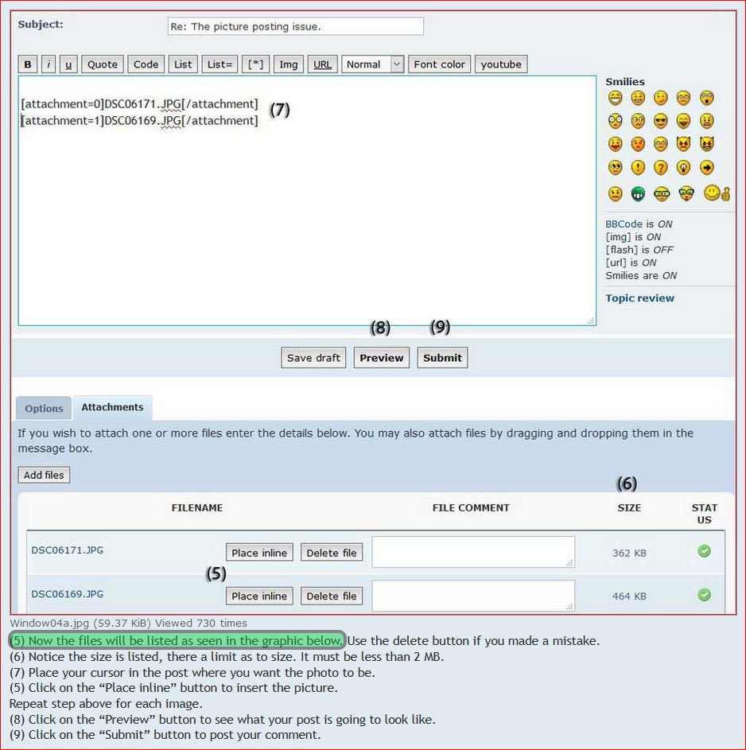Open the Normal font size dropdown
This screenshot has height=750, width=746.
tap(372, 64)
